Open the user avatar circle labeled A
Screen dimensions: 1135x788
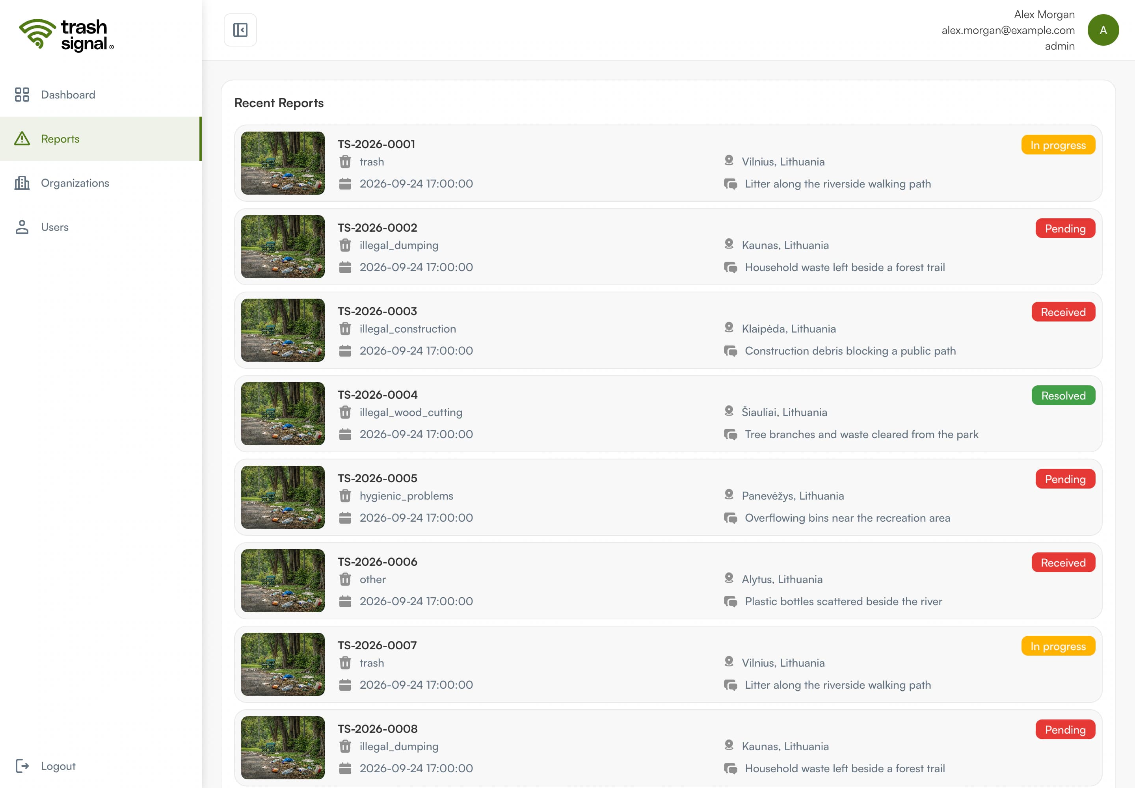tap(1103, 30)
